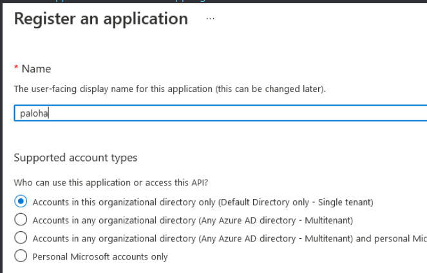Place cursor after 'paloha' in Name box

pyautogui.click(x=50, y=113)
